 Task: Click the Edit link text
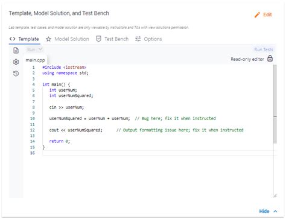click(x=267, y=14)
